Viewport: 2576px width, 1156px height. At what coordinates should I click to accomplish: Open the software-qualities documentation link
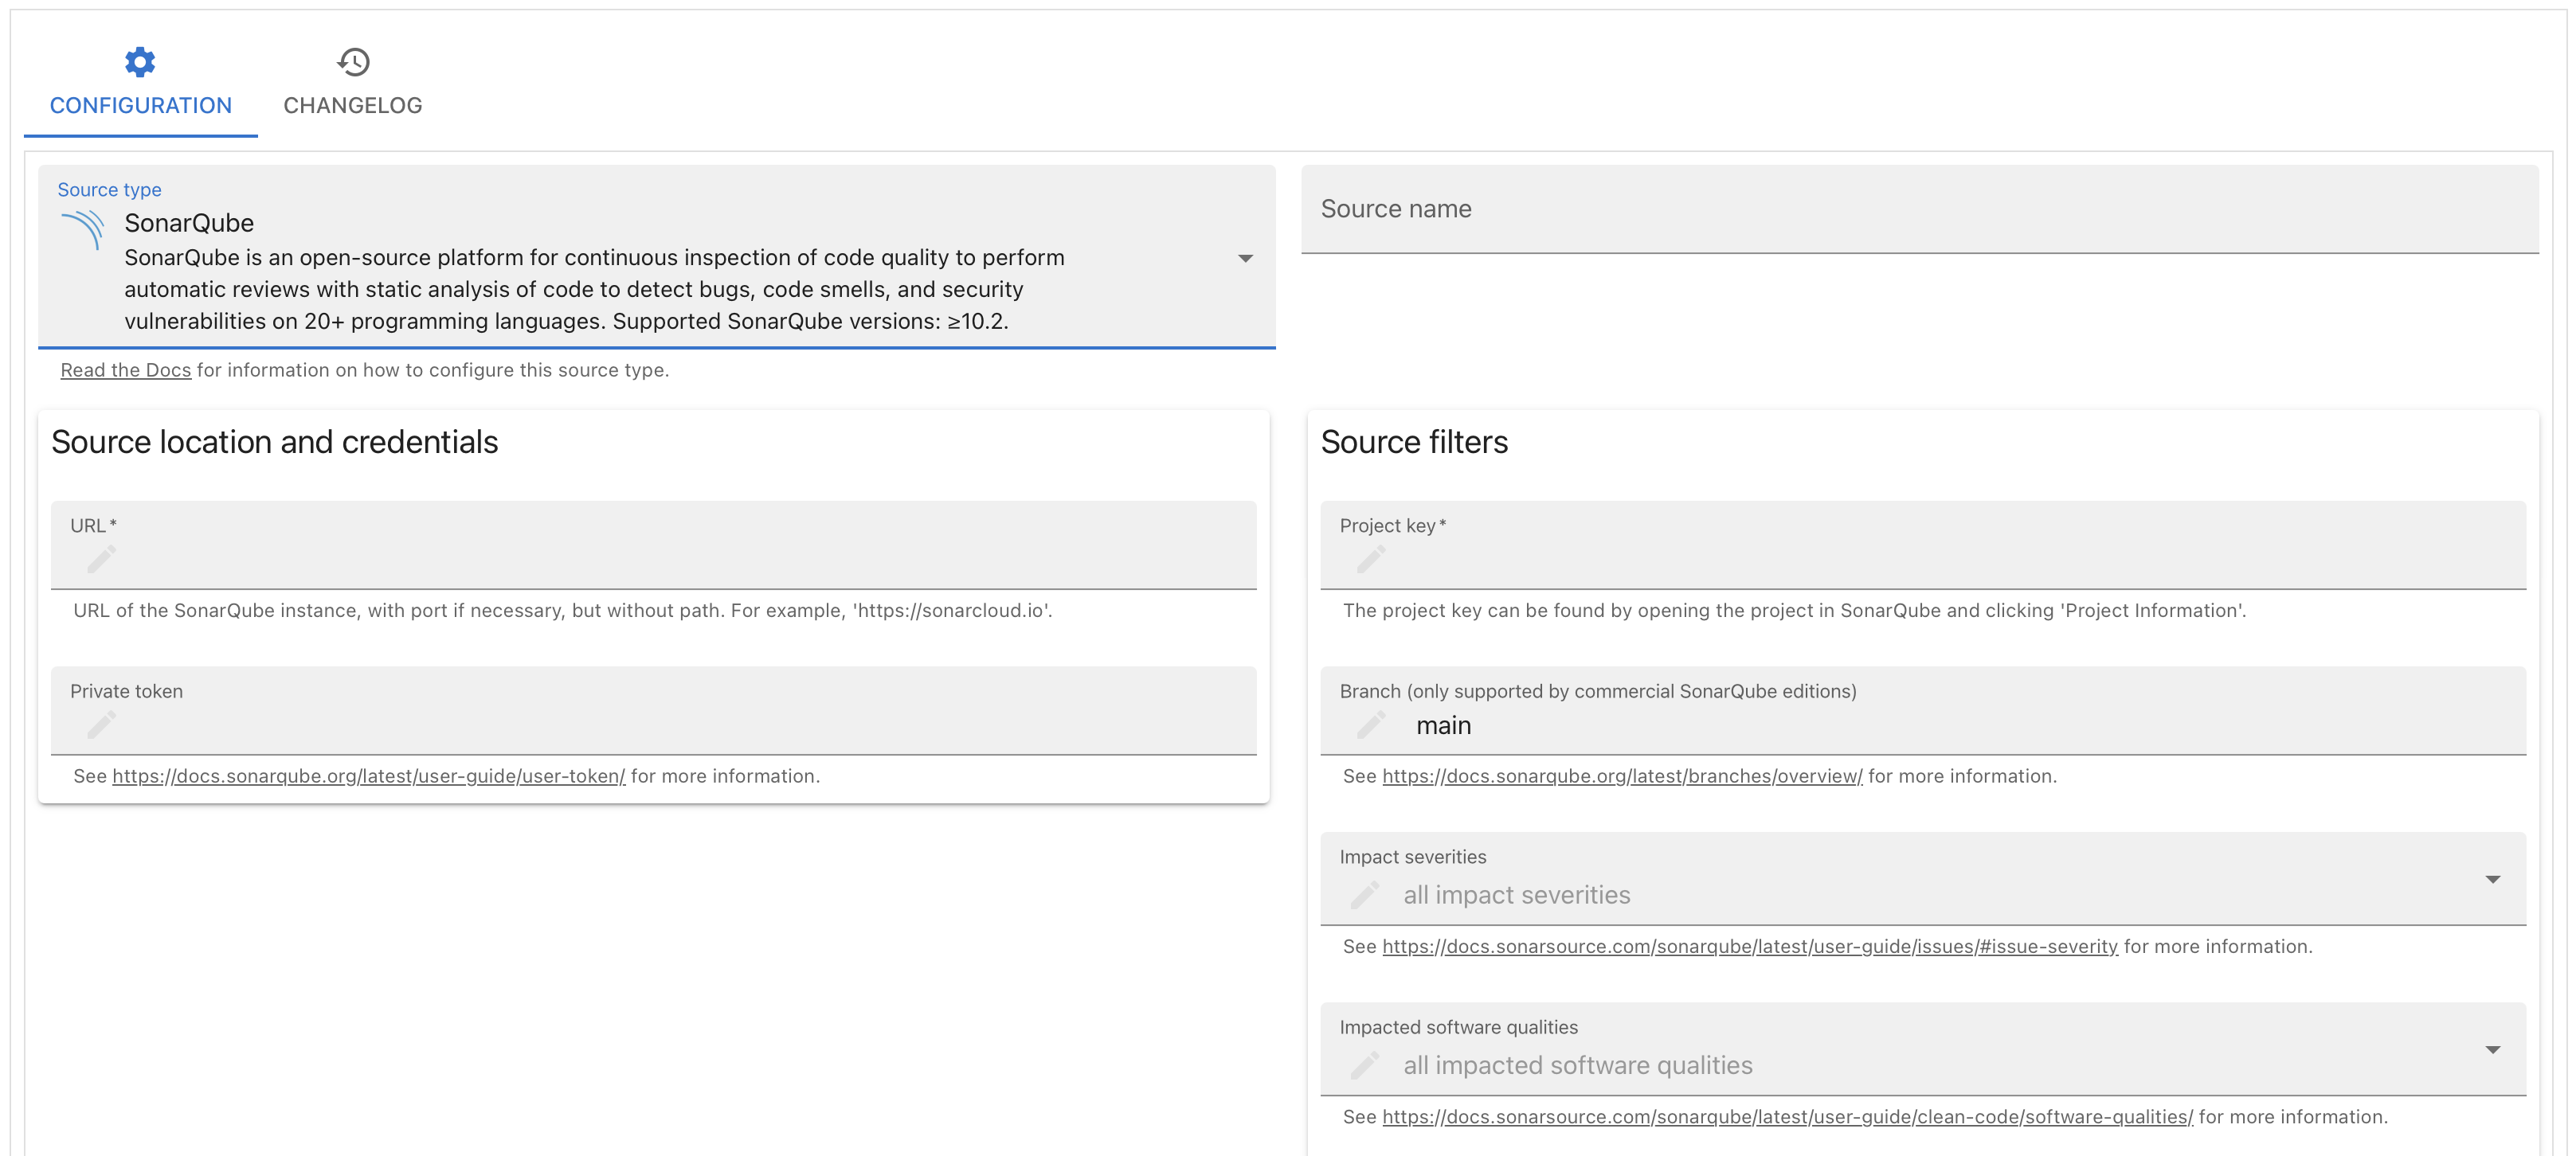click(x=1787, y=1117)
